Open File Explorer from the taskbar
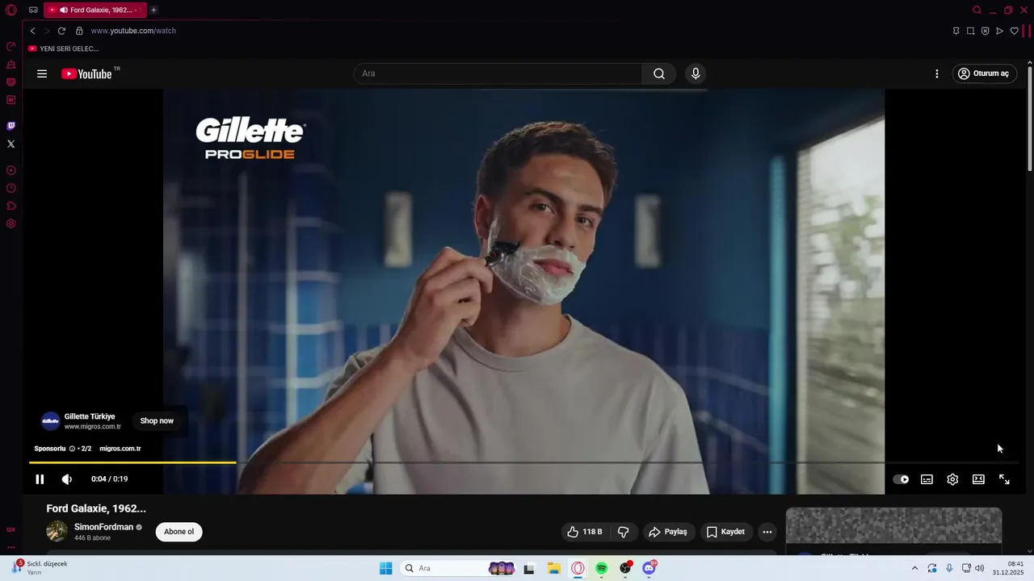 point(554,568)
